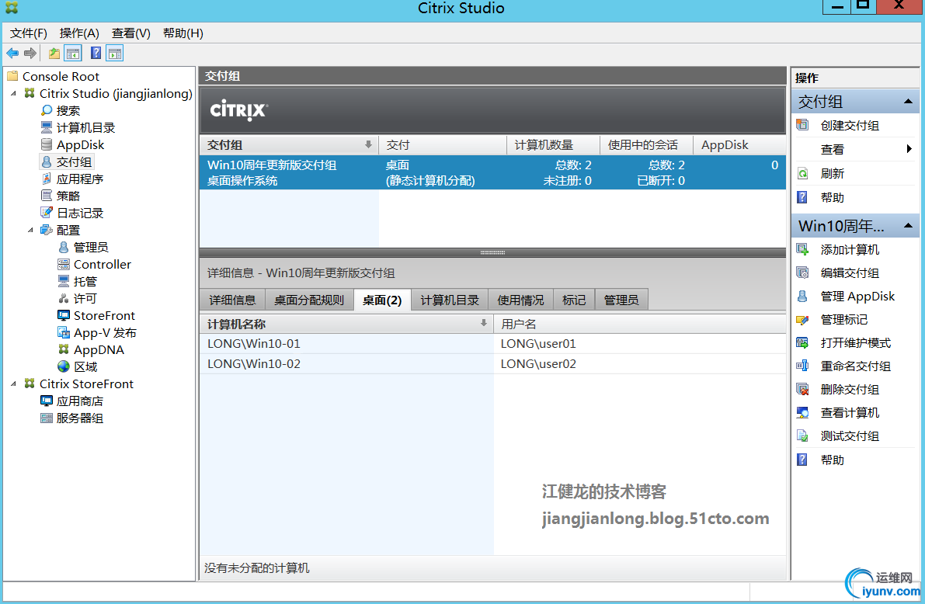The height and width of the screenshot is (604, 925).
Task: Collapse the Win10周年... actions section
Action: click(x=908, y=226)
